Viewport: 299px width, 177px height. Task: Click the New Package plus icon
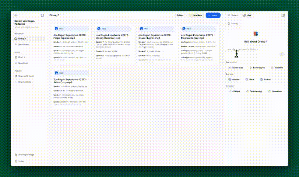[16, 82]
